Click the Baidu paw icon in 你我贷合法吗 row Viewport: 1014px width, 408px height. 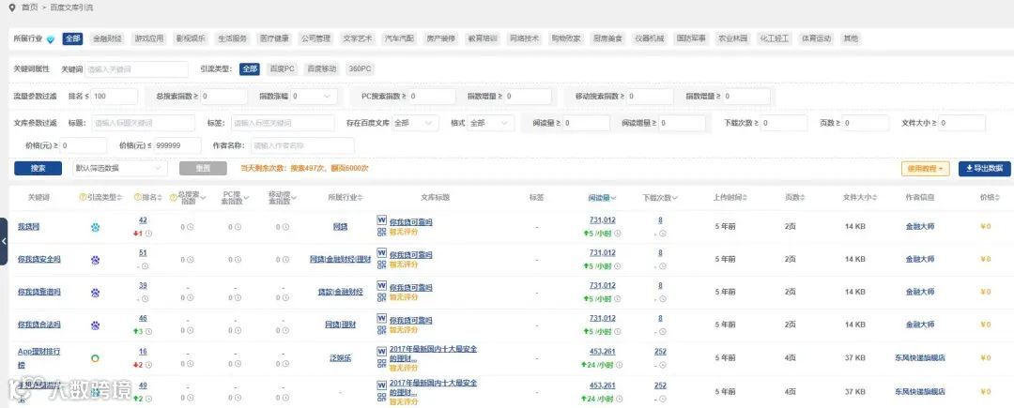95,325
